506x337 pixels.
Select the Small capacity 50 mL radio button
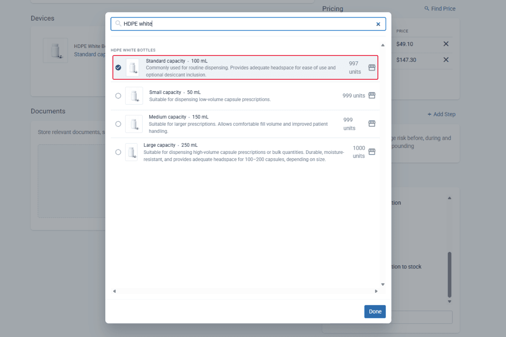pyautogui.click(x=118, y=96)
